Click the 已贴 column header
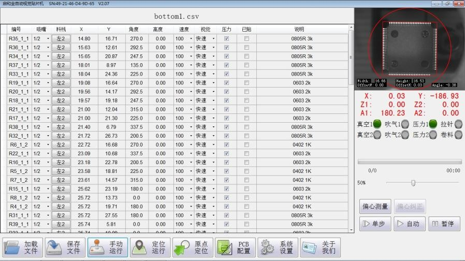The height and width of the screenshot is (261, 465). (x=246, y=29)
